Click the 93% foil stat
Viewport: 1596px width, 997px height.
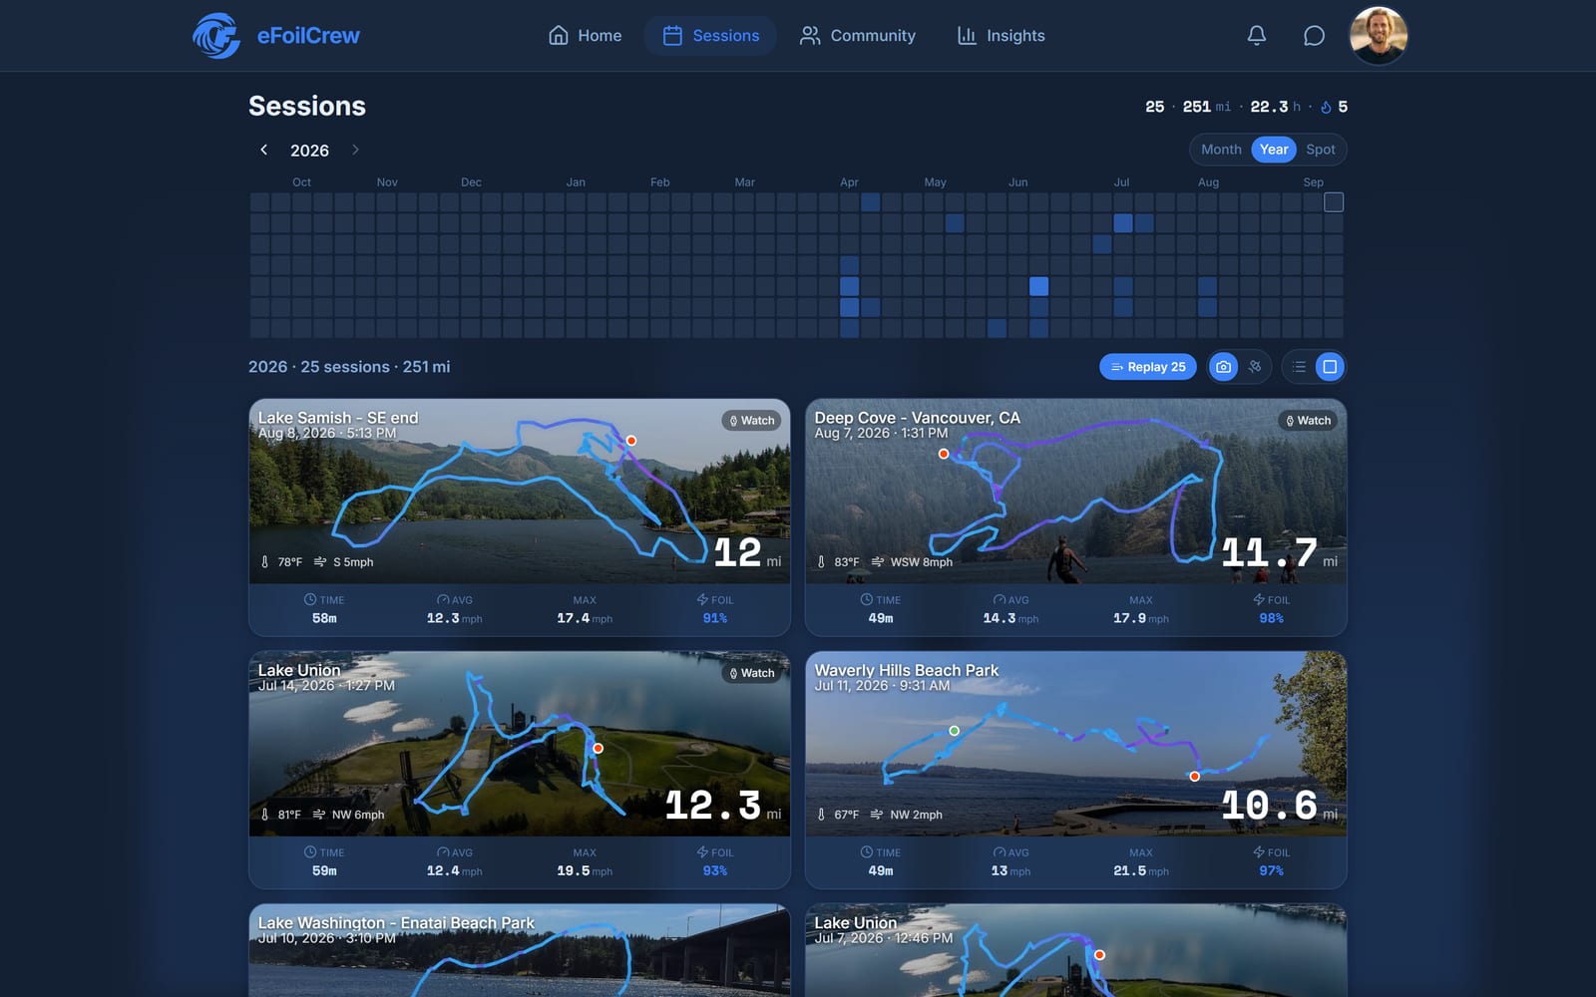pyautogui.click(x=715, y=871)
